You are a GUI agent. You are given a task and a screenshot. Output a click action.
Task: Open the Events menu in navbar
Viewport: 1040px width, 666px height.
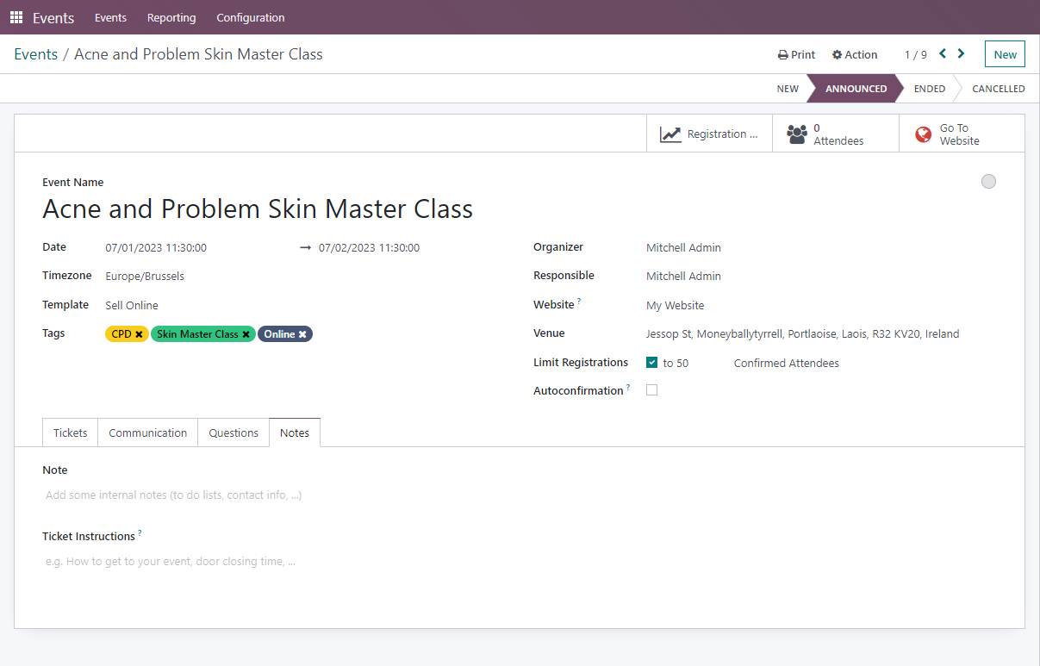click(x=110, y=17)
